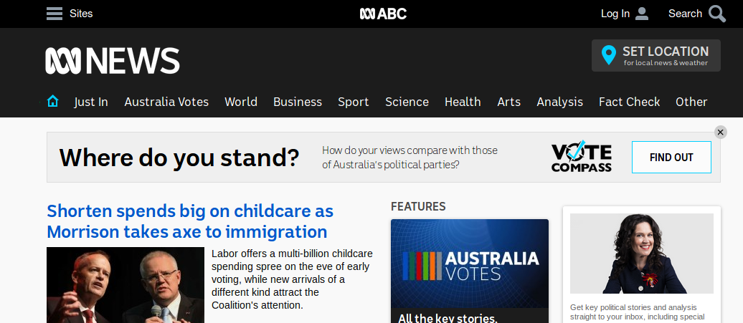Click the FIND OUT button
The width and height of the screenshot is (743, 323).
671,157
